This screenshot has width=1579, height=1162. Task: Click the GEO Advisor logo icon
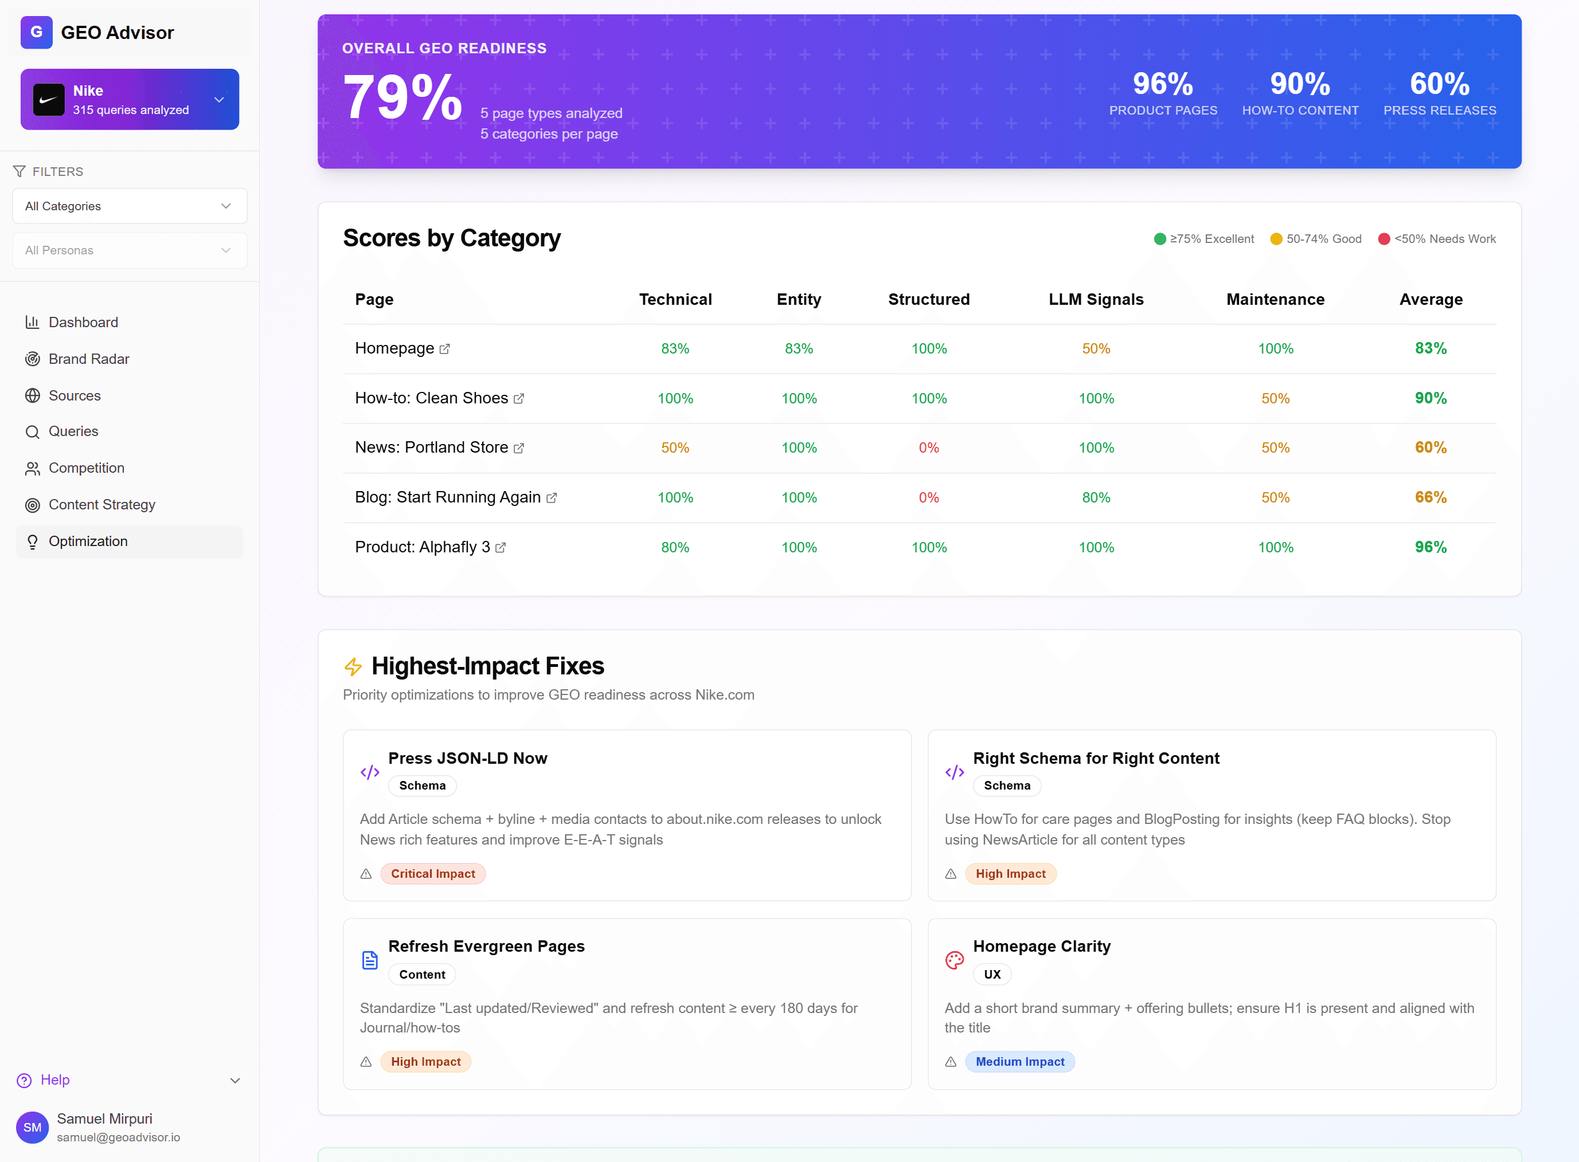(36, 32)
